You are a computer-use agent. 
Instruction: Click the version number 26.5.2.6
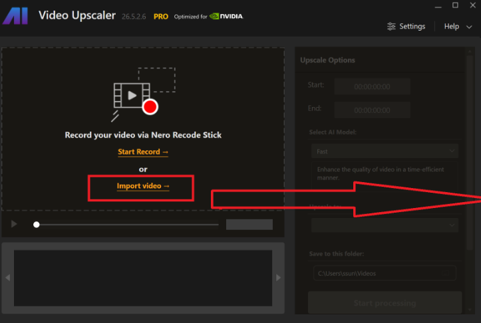coord(134,17)
